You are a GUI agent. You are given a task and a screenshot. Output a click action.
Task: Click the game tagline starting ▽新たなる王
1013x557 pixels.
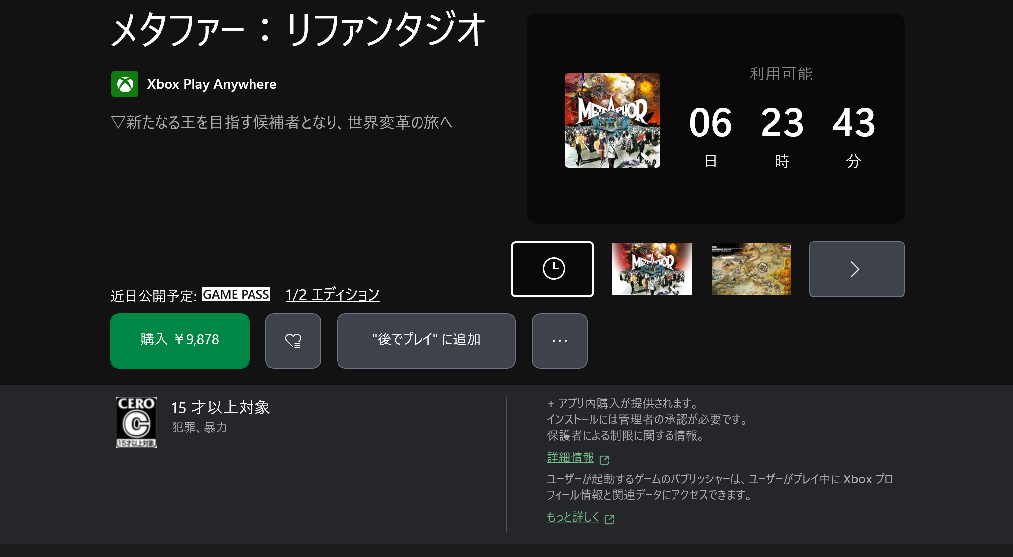pyautogui.click(x=282, y=122)
